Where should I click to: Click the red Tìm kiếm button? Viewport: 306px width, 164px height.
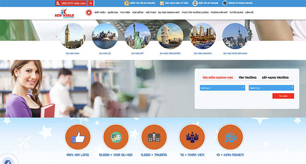coord(283,96)
